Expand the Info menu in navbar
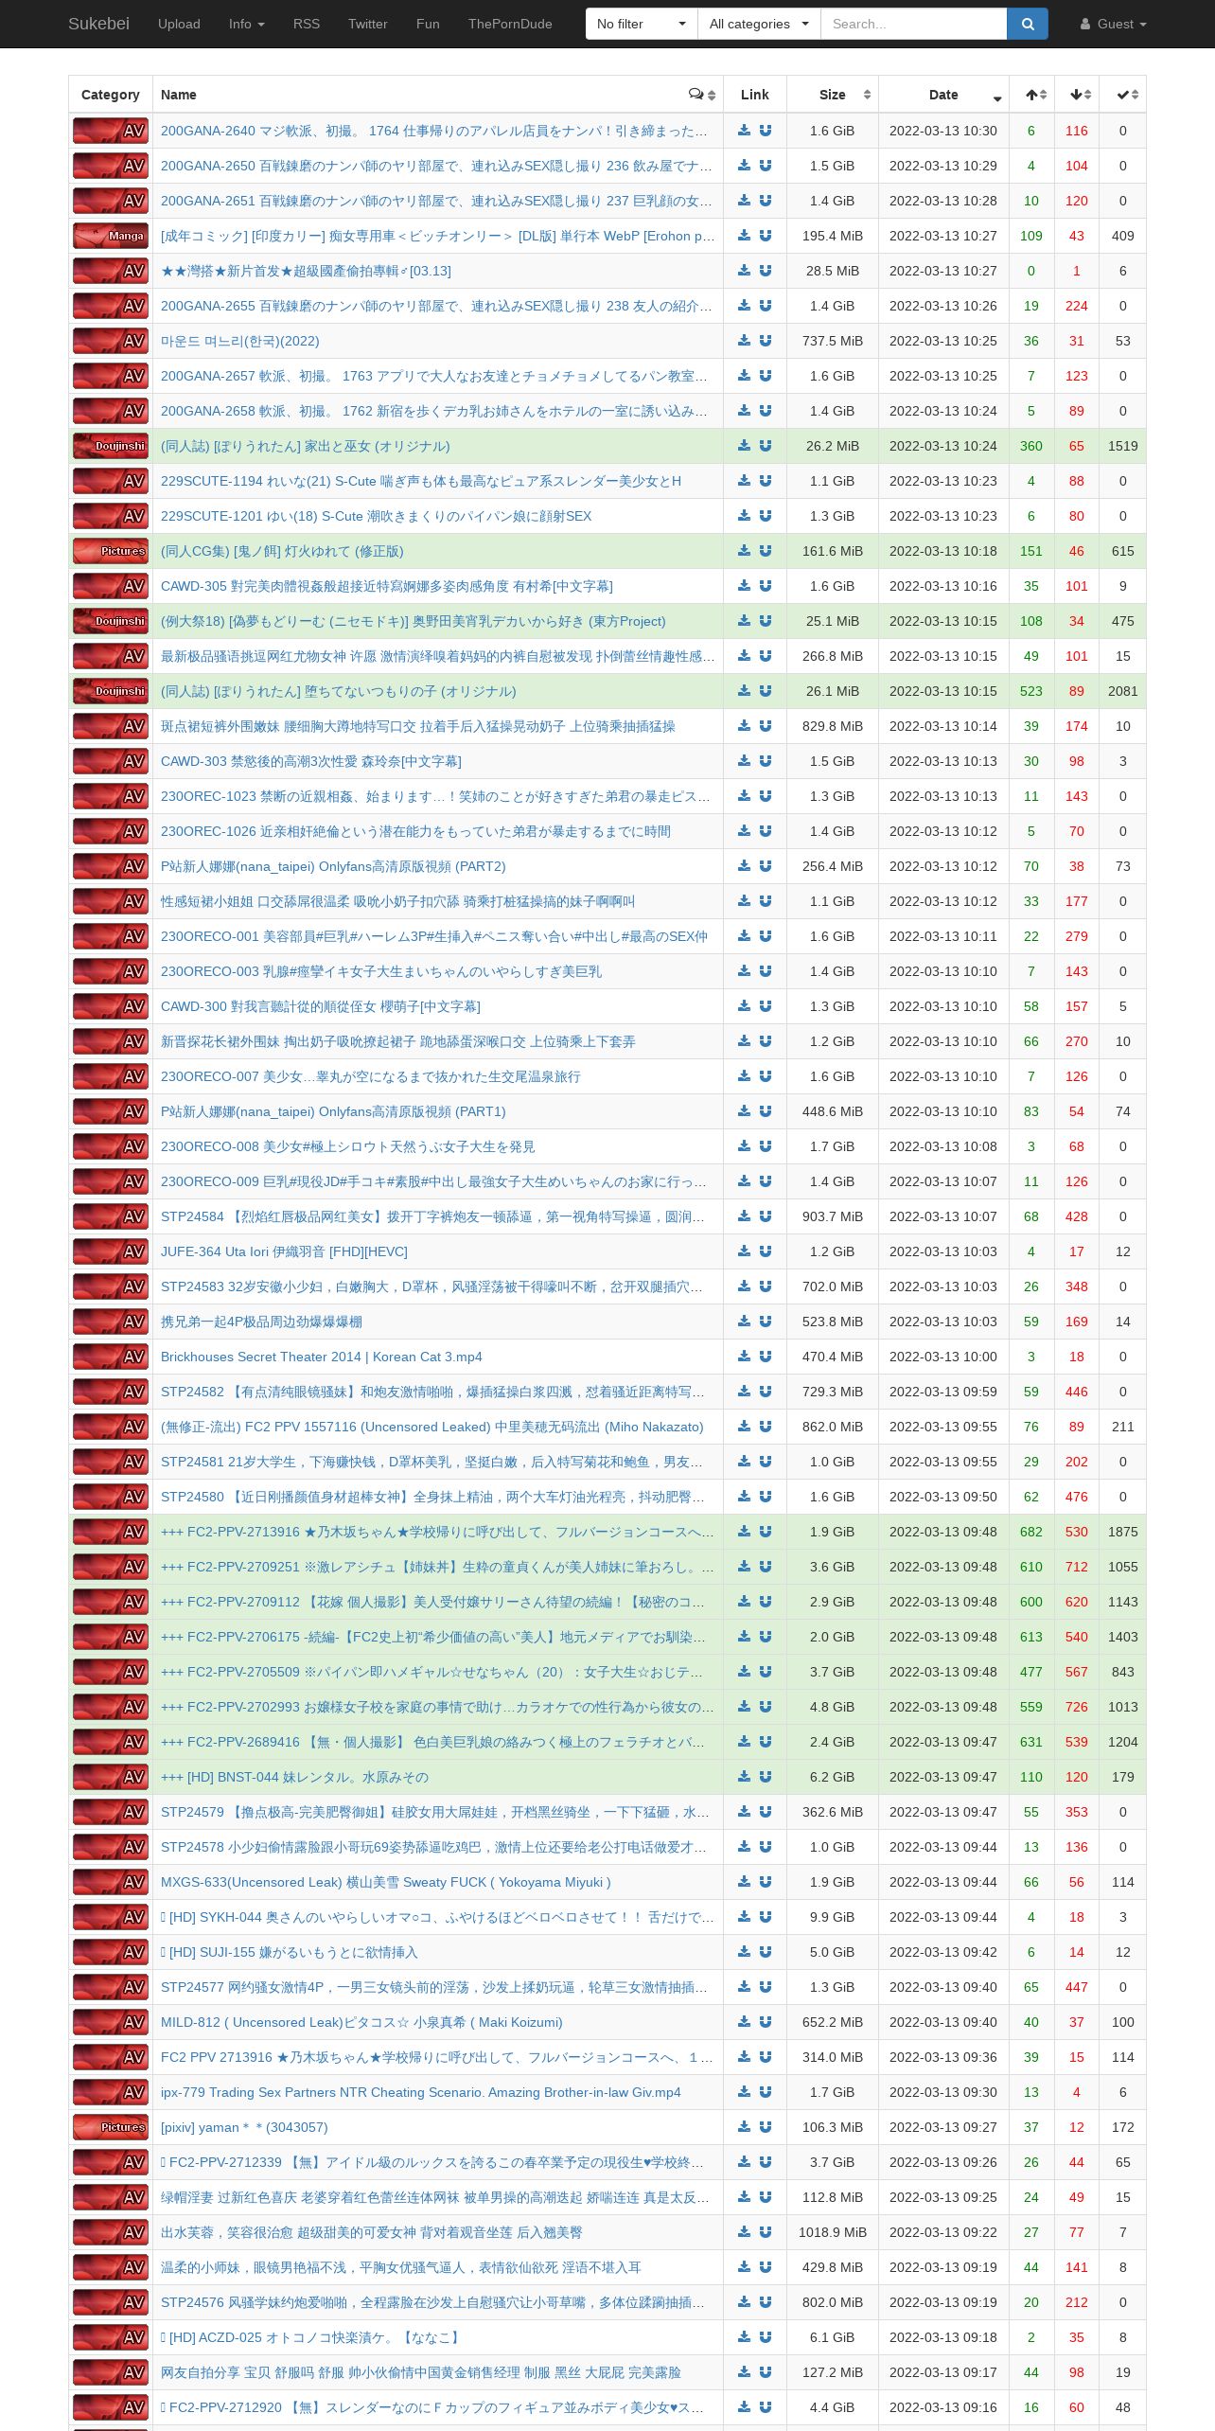Image resolution: width=1215 pixels, height=2431 pixels. [x=246, y=24]
